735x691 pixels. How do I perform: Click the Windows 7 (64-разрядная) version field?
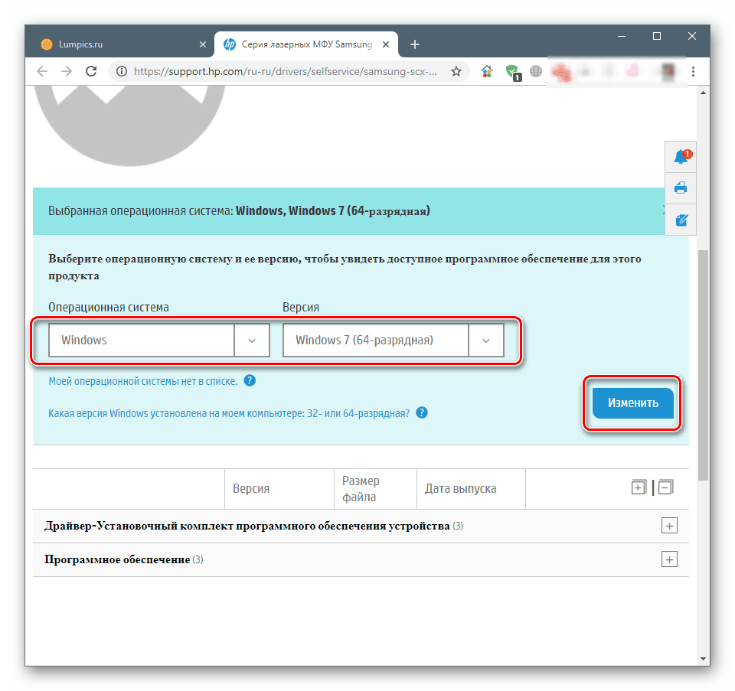(375, 341)
